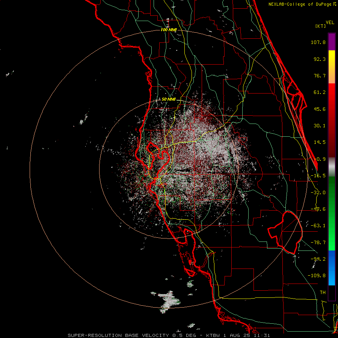Pick the purple segment of the velocity color bar
Viewport: 338px width, 338px height.
tap(332, 42)
